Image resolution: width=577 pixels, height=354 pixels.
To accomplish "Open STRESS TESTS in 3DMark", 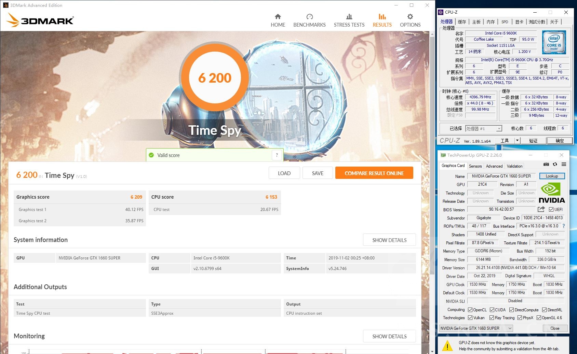I will click(x=349, y=20).
